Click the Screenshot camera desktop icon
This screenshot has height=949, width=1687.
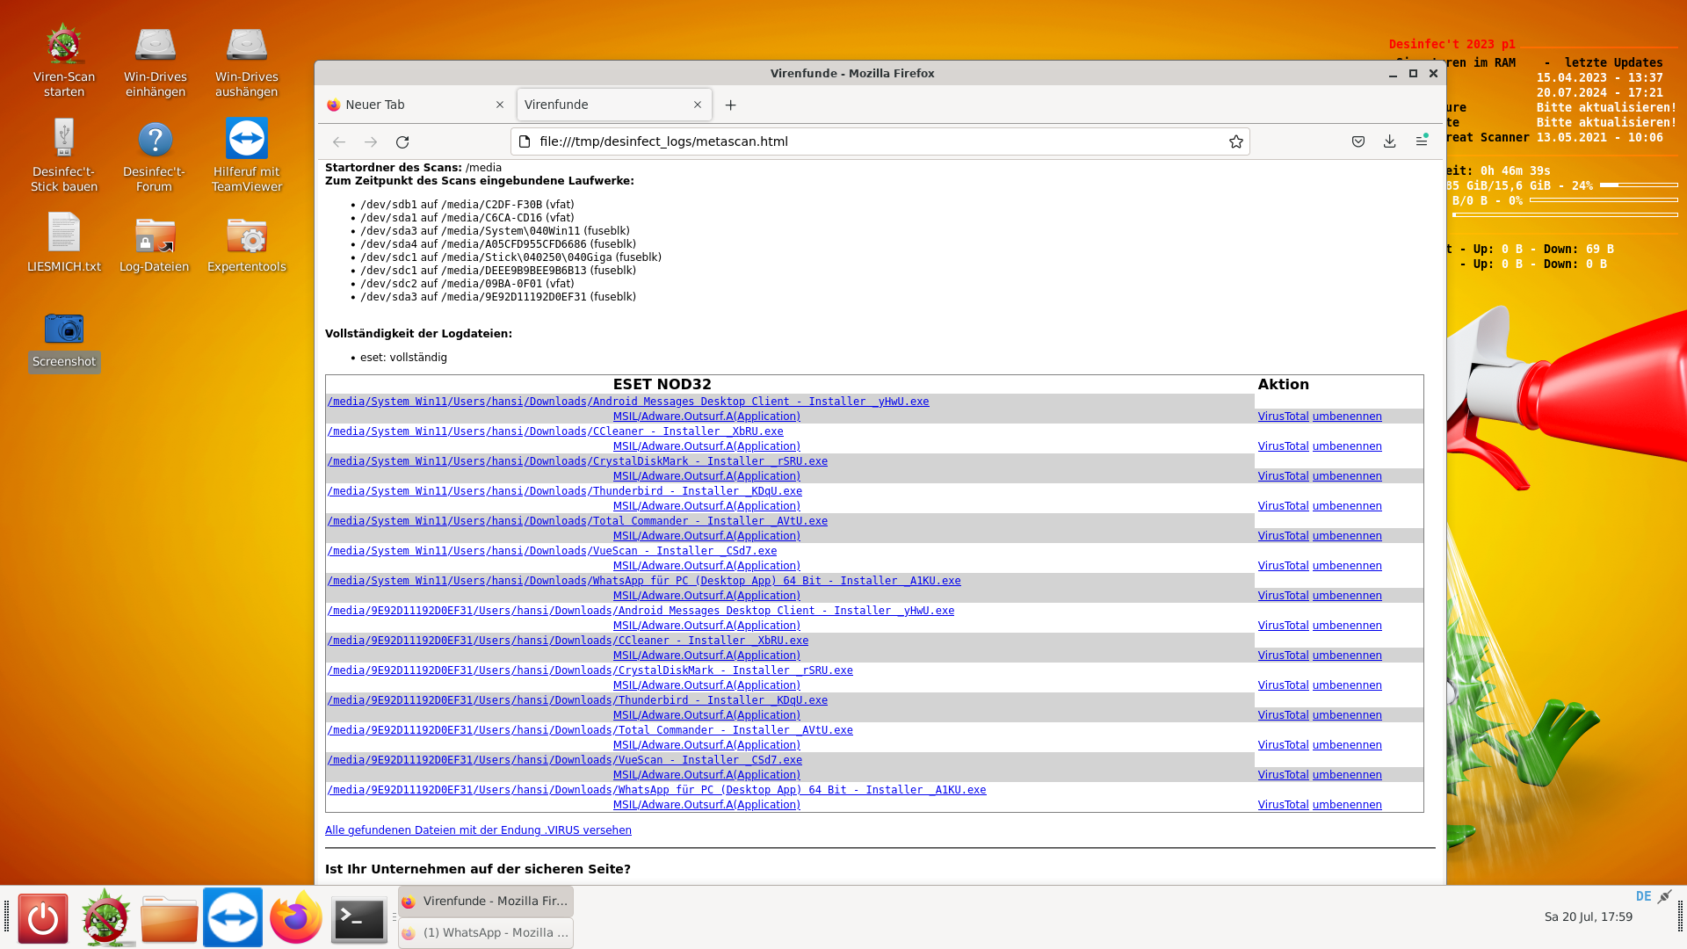(64, 330)
